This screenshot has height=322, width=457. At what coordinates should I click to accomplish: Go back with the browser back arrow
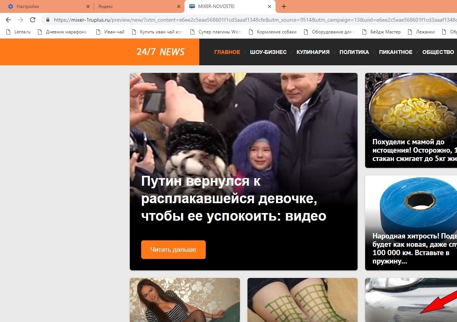click(8, 20)
